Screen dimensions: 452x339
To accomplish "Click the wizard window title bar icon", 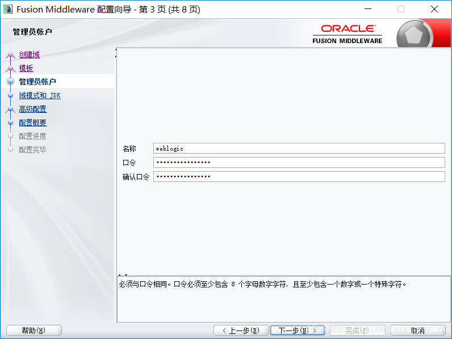I will click(x=8, y=9).
